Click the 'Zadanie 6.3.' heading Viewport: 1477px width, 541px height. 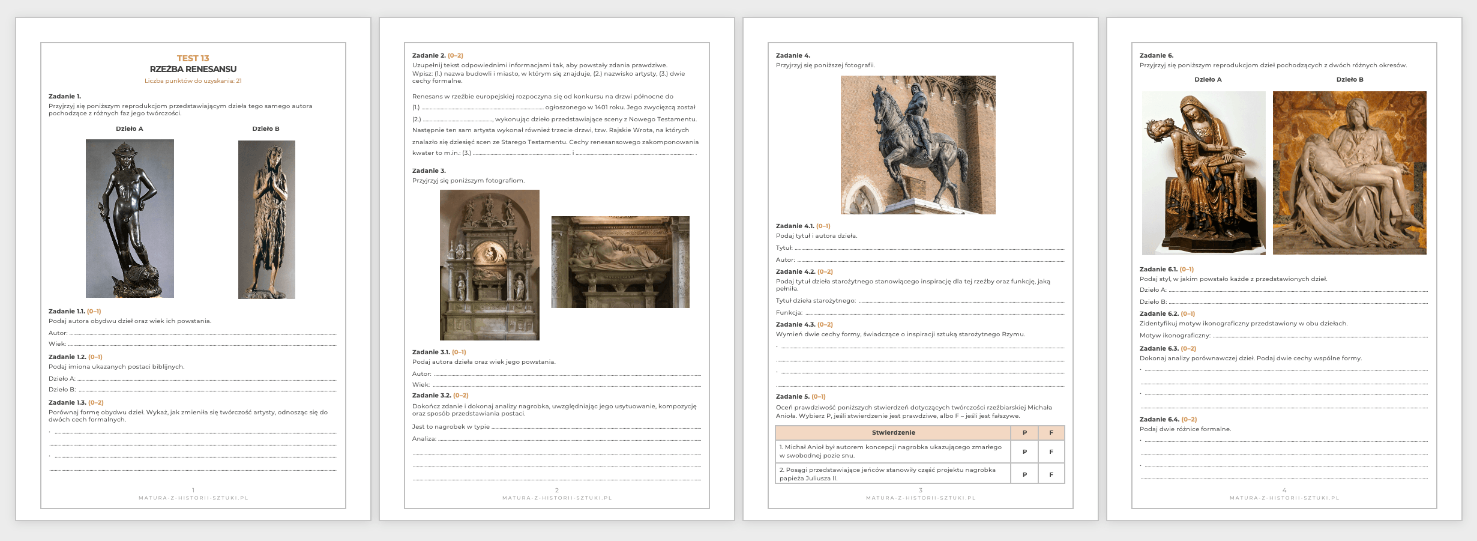1160,349
